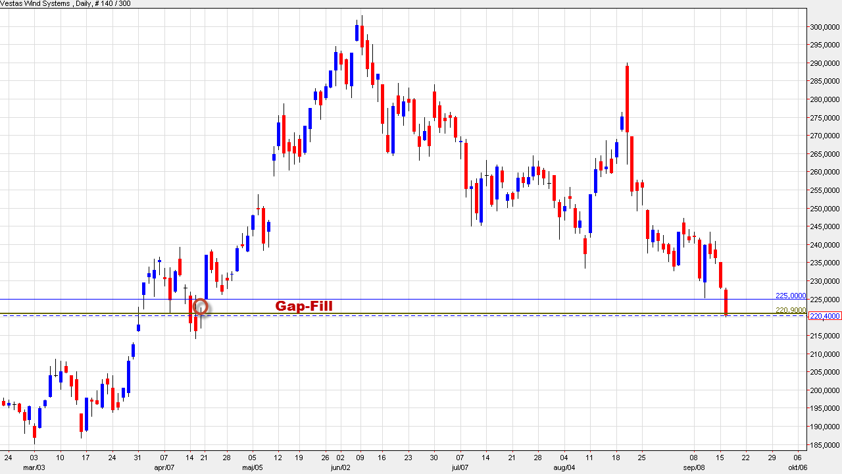Select the okt/06 date axis label
The height and width of the screenshot is (474, 842).
tap(797, 467)
